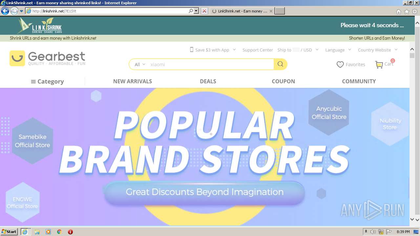Click 'Shorten URLs and Earn Money!' text
The width and height of the screenshot is (420, 236).
click(x=377, y=38)
